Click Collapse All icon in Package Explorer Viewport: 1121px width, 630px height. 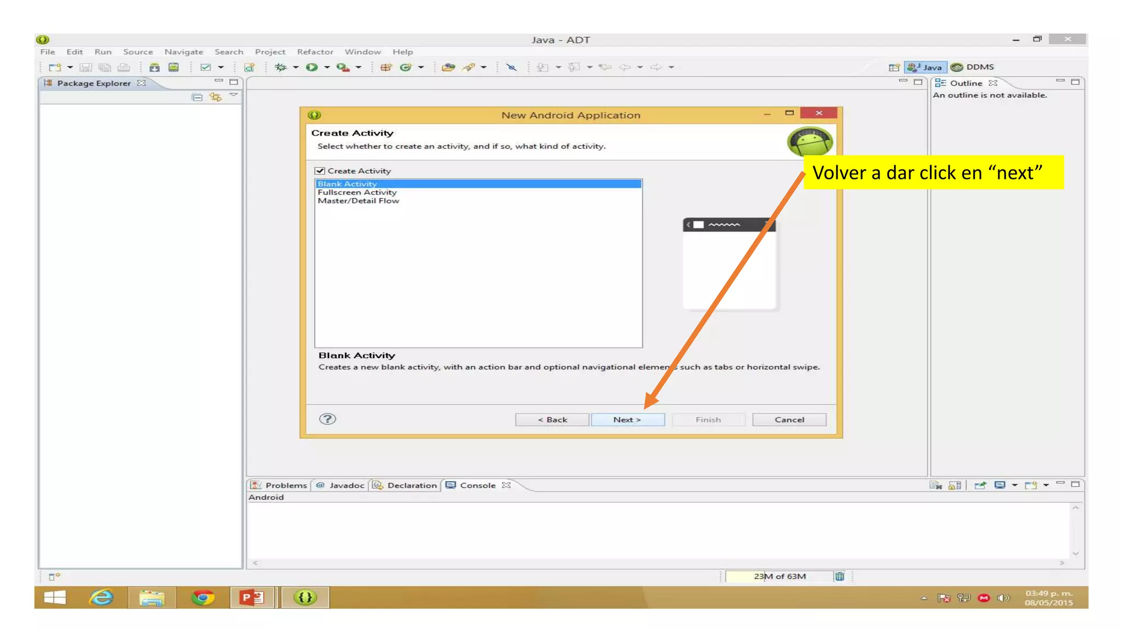197,97
